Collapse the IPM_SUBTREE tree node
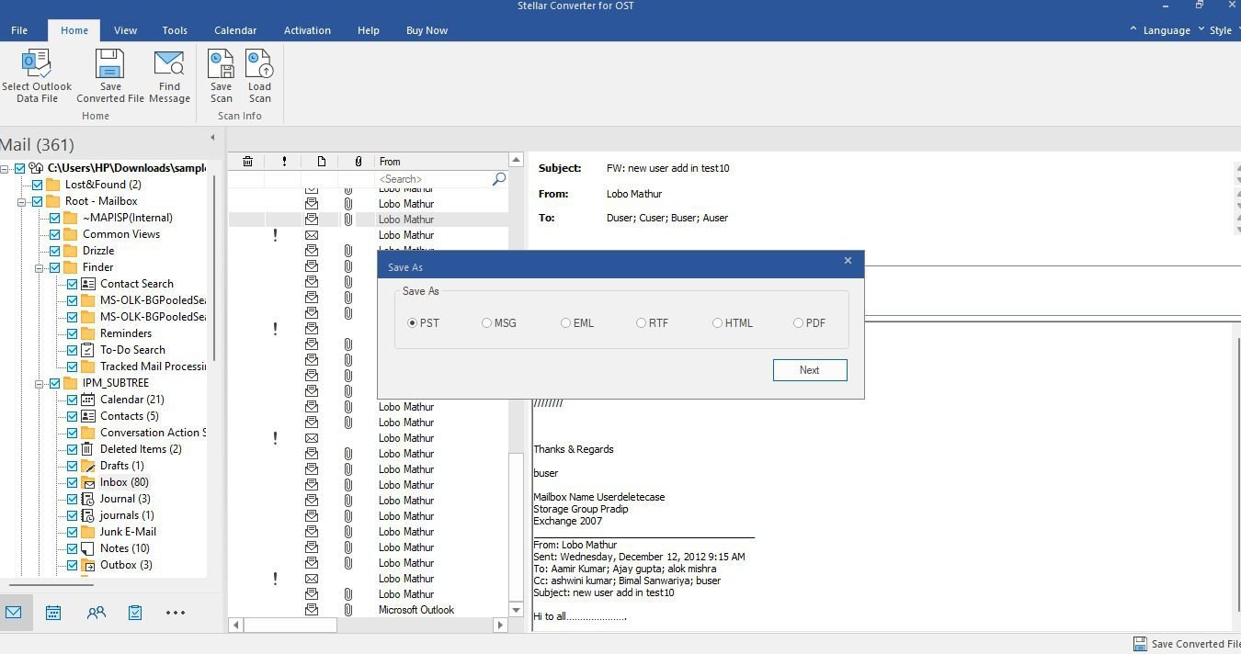Viewport: 1241px width, 654px height. [40, 383]
